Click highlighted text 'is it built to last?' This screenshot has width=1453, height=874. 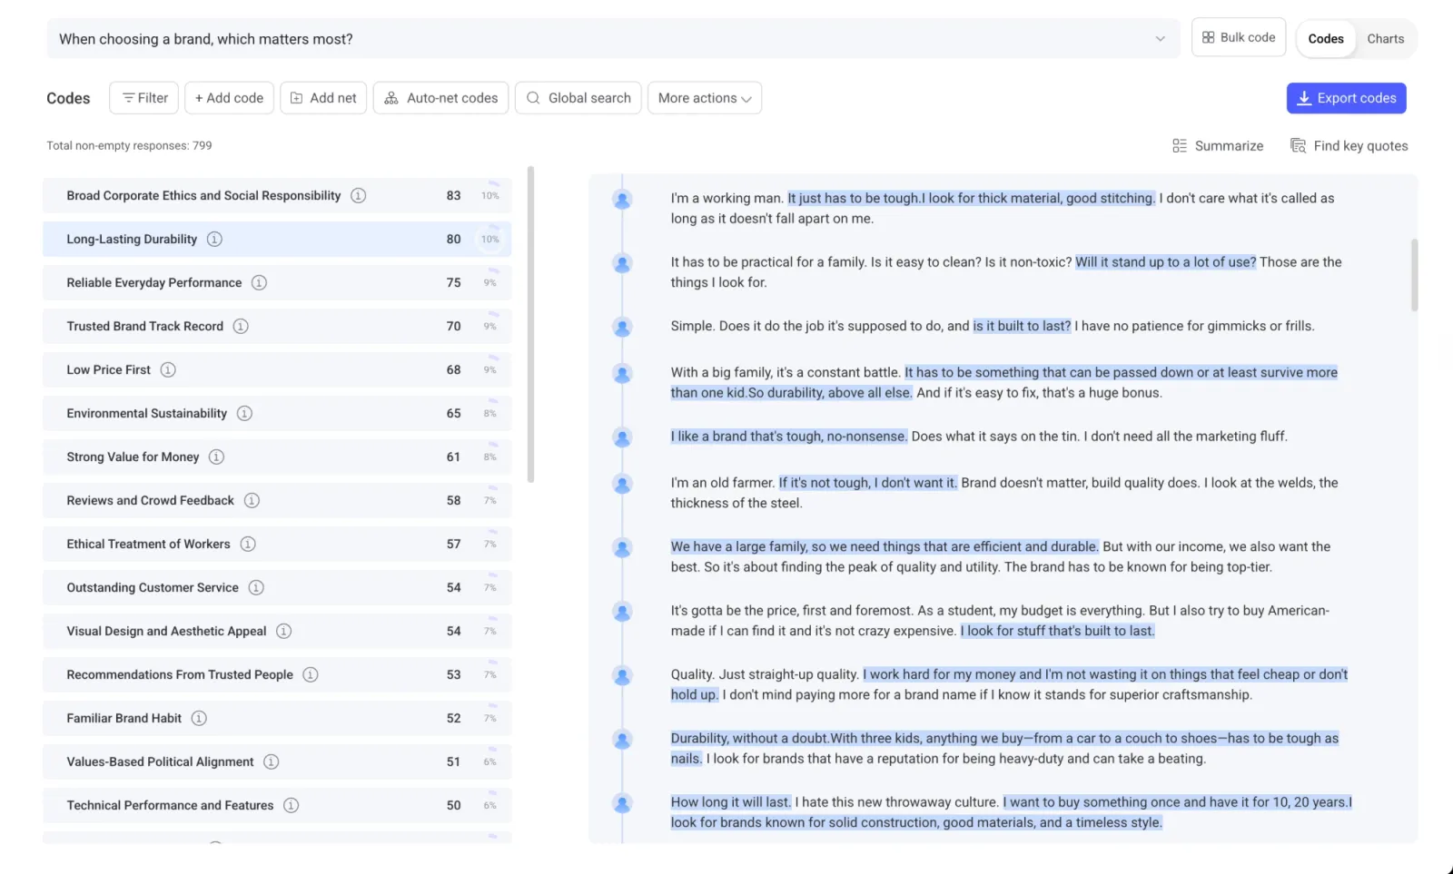pyautogui.click(x=1023, y=326)
